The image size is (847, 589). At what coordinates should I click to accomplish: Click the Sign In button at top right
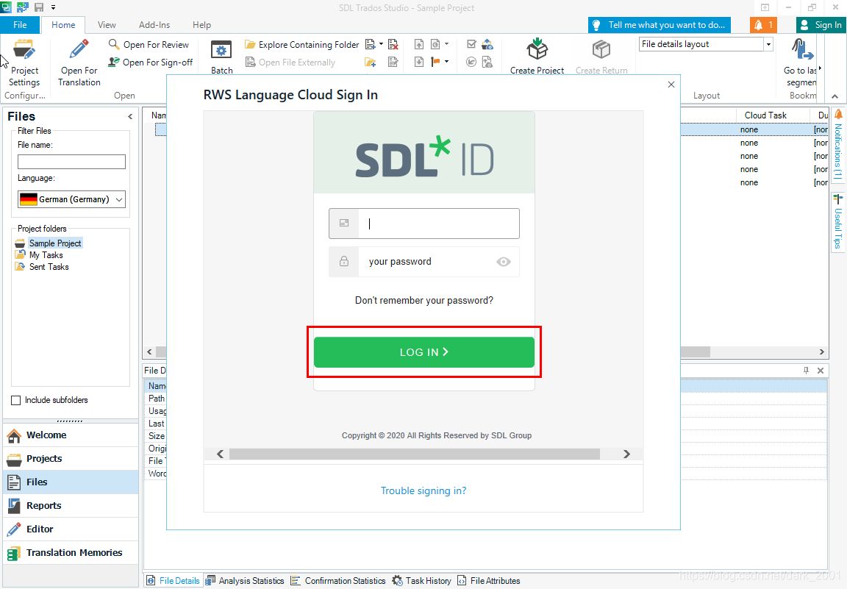click(821, 25)
